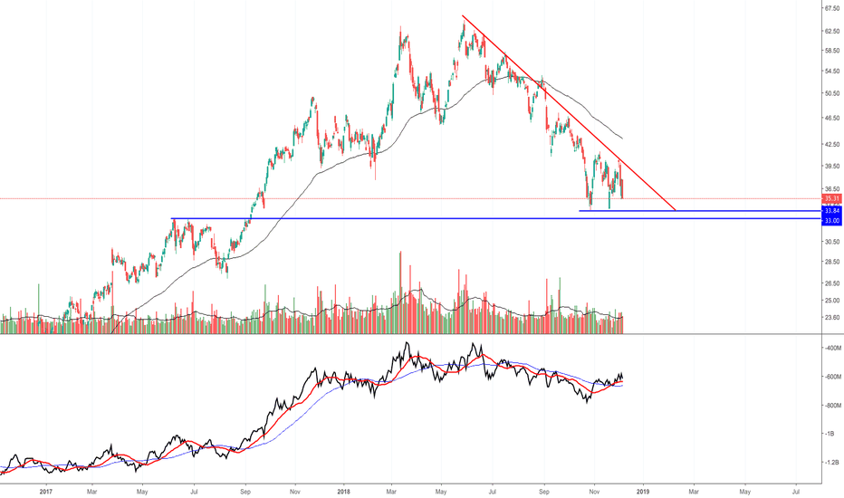Click the 2019 label on time axis
Image resolution: width=844 pixels, height=498 pixels.
[x=643, y=492]
